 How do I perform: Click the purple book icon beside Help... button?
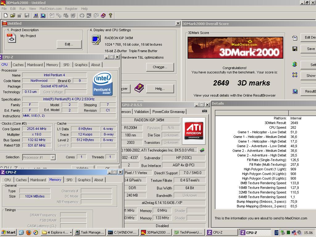tap(139, 88)
